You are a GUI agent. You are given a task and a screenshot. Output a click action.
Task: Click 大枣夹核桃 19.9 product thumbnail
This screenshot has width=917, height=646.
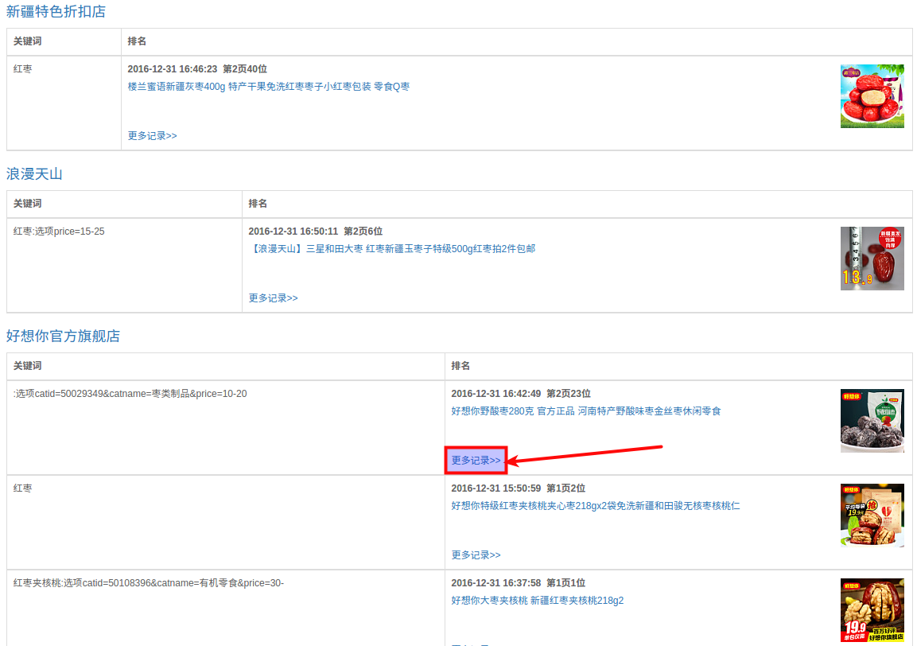tap(872, 610)
